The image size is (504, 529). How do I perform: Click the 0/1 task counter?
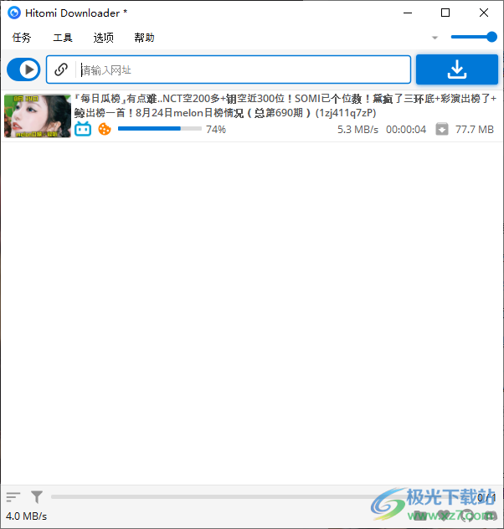tap(486, 497)
